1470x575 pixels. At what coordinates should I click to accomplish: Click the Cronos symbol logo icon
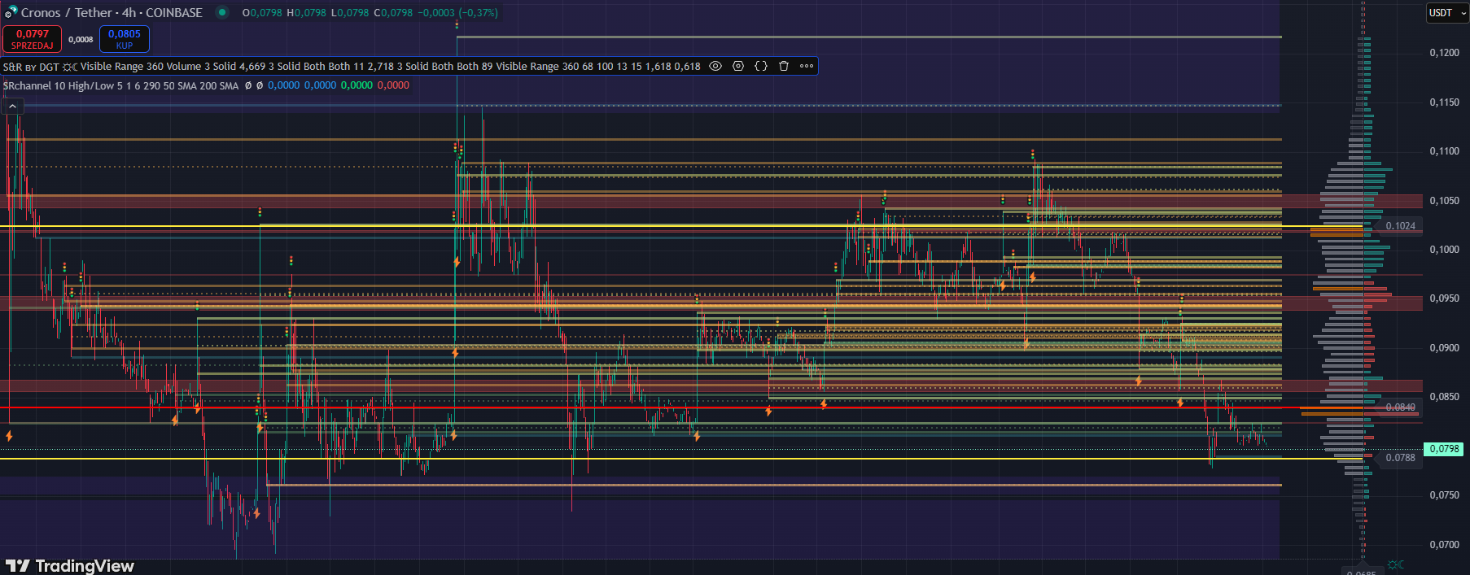[x=11, y=12]
